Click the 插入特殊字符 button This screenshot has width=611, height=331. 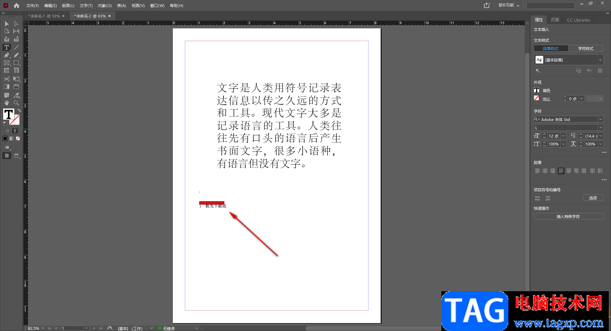[568, 216]
